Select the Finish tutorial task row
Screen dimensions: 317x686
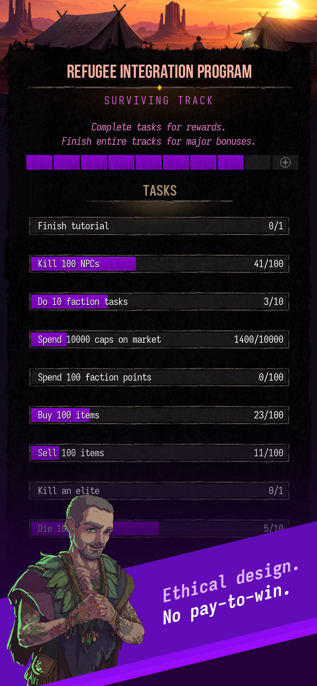coord(159,226)
